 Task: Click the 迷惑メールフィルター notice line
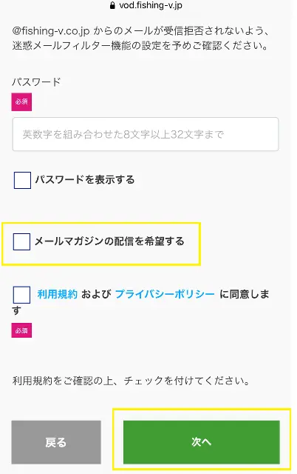pos(140,46)
